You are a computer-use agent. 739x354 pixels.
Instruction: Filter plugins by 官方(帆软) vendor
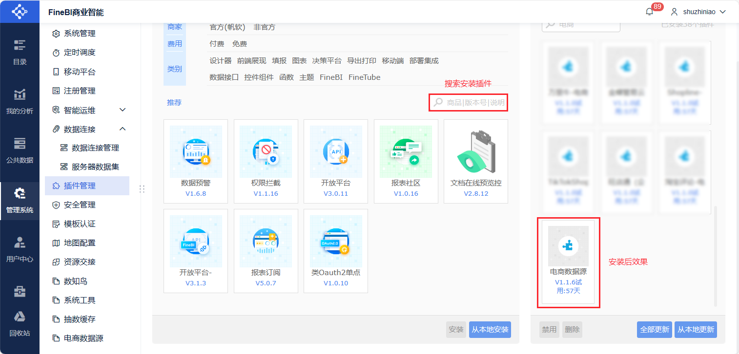point(227,27)
